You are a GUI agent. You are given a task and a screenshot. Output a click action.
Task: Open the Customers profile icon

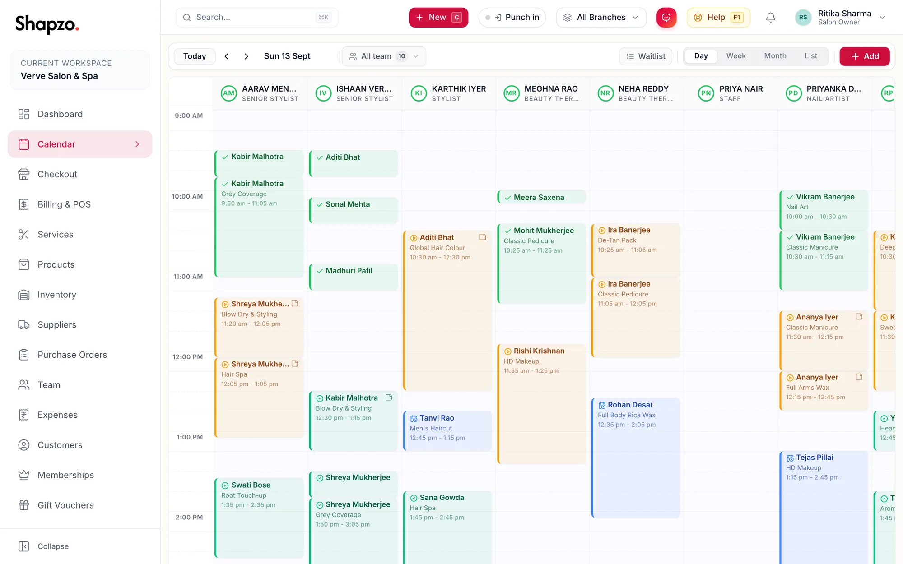point(23,445)
